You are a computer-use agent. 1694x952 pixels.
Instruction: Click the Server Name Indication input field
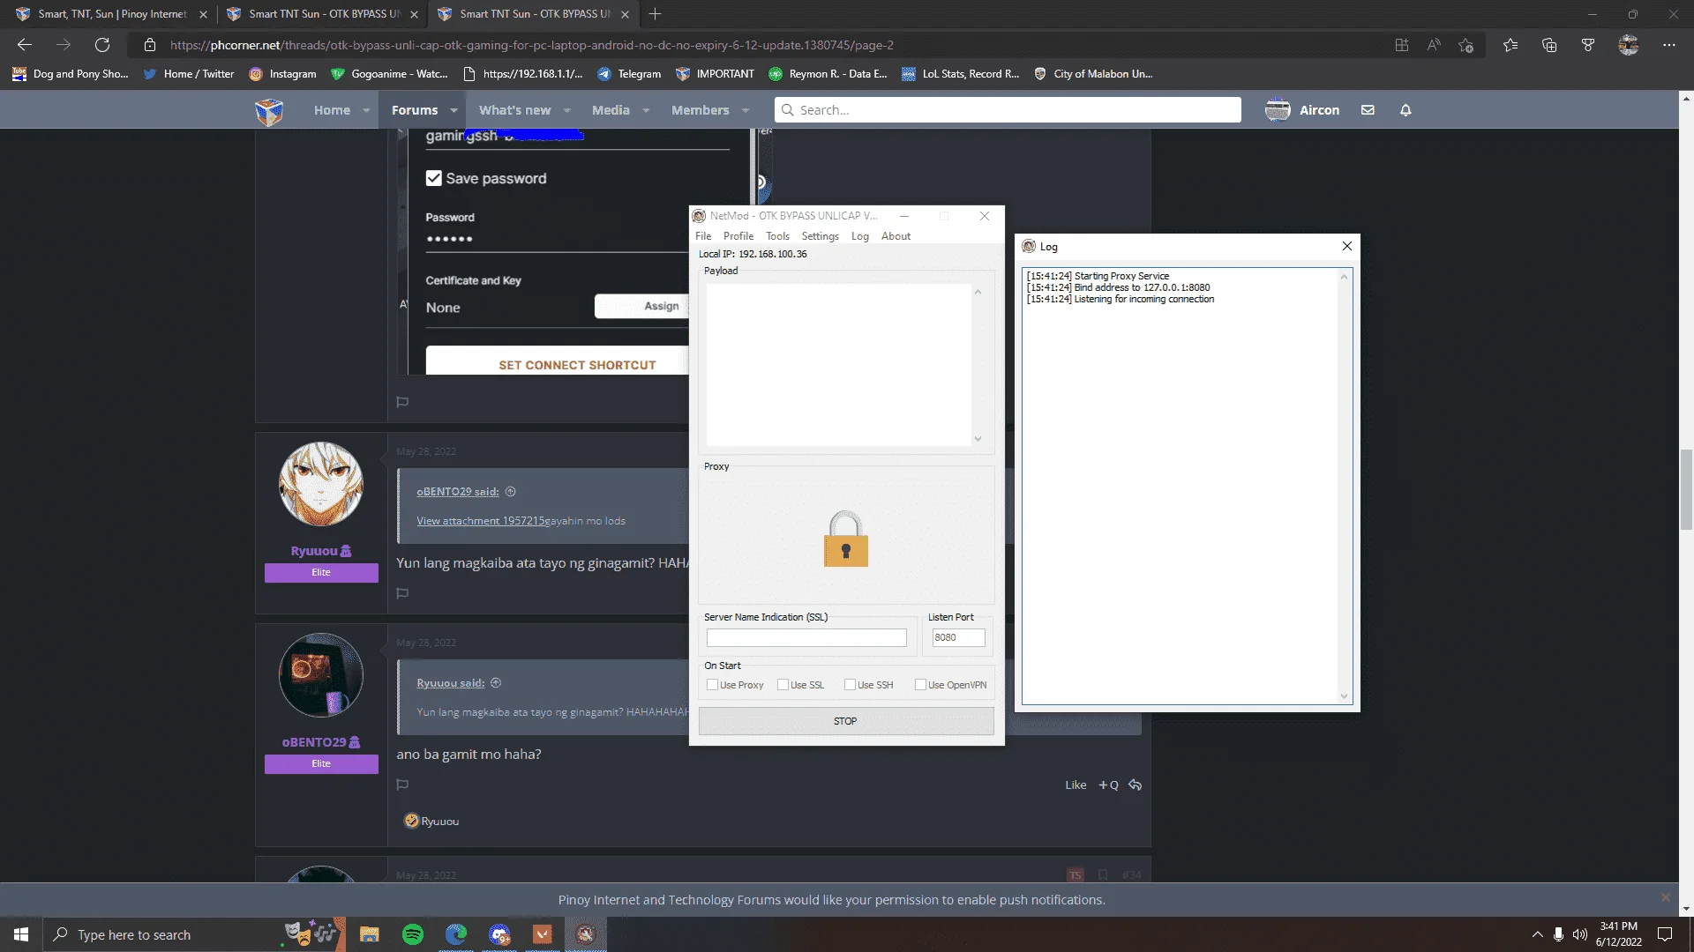point(806,637)
